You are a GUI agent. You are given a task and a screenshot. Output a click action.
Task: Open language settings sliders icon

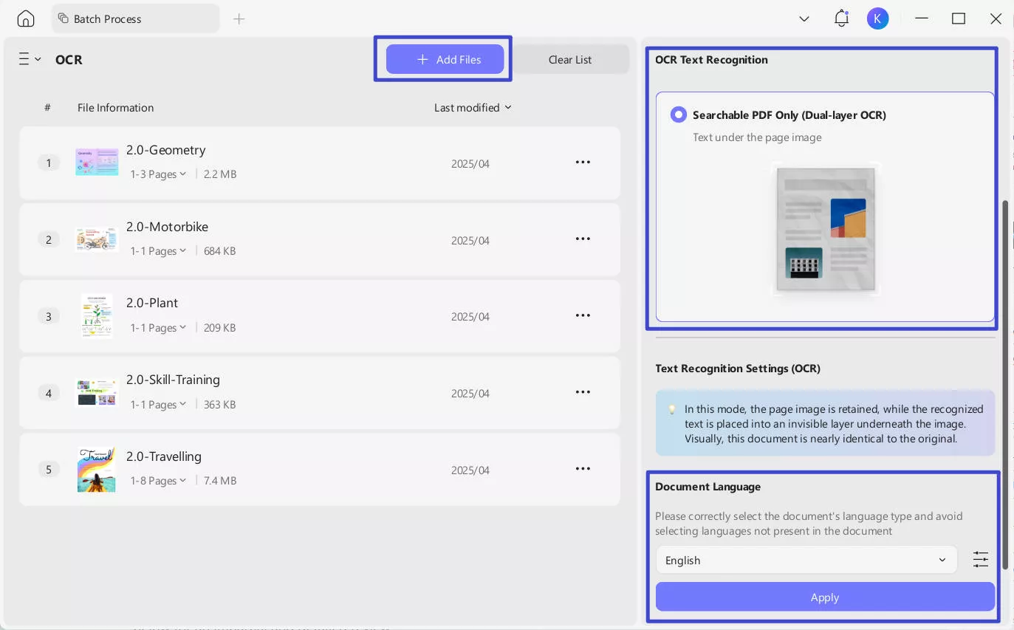(980, 560)
